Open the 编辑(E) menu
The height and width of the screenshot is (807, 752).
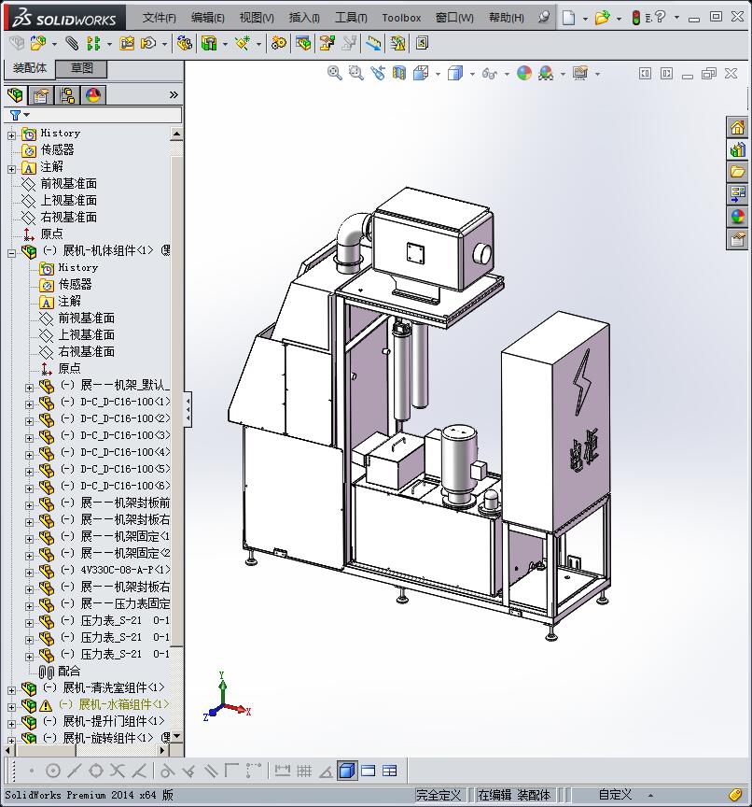[208, 18]
